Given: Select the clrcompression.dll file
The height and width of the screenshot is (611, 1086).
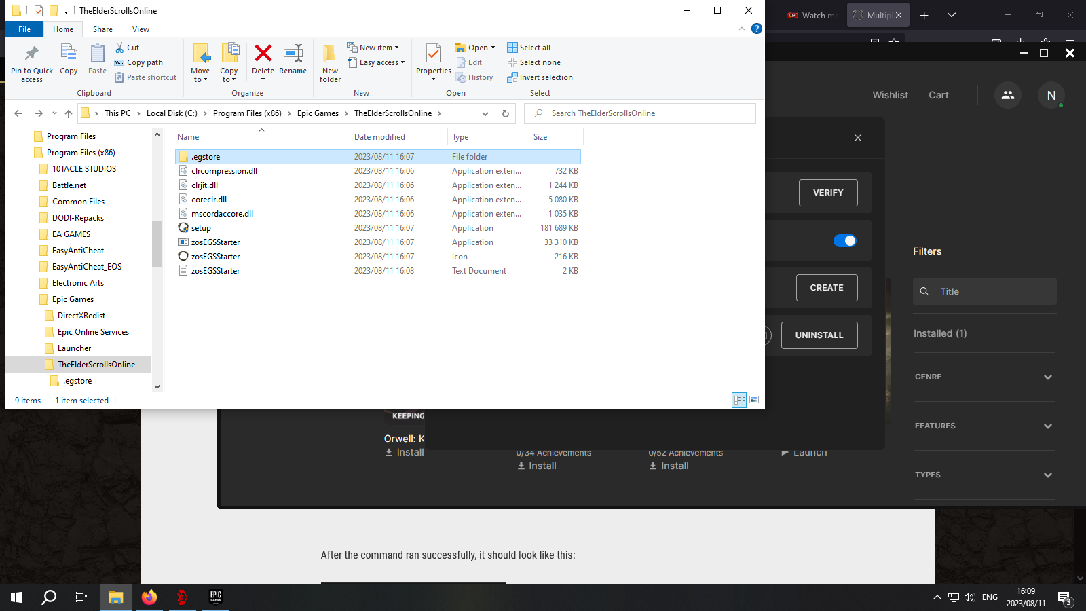Looking at the screenshot, I should click(x=379, y=171).
